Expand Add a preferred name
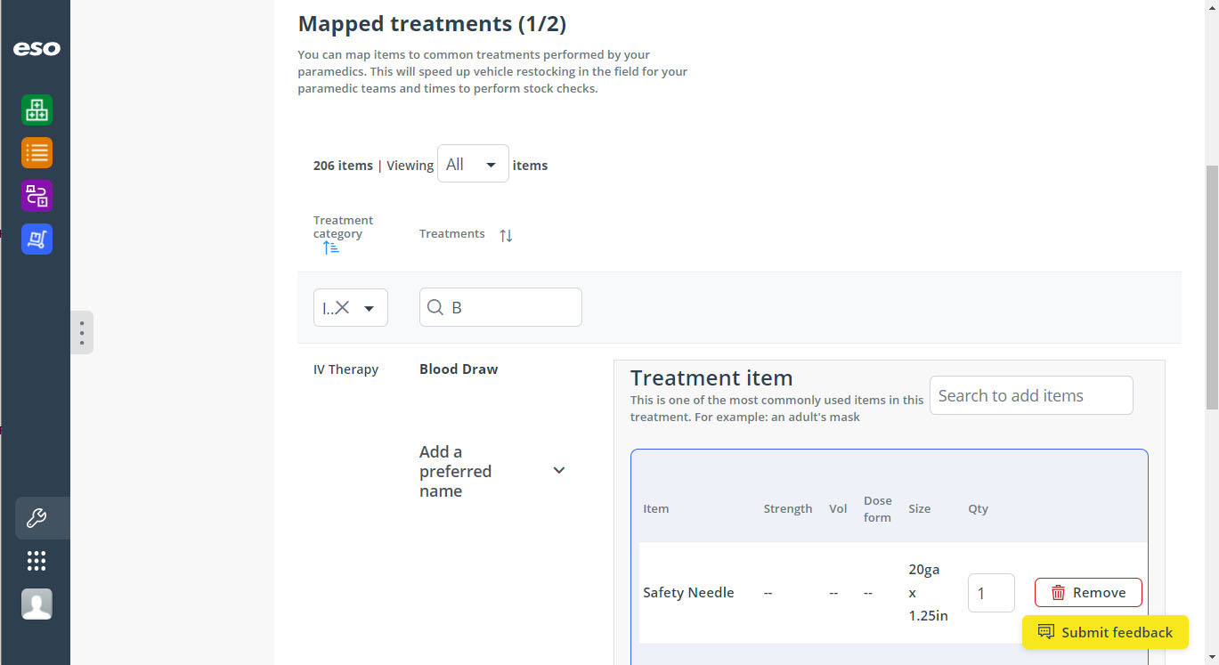Image resolution: width=1219 pixels, height=665 pixels. (559, 470)
